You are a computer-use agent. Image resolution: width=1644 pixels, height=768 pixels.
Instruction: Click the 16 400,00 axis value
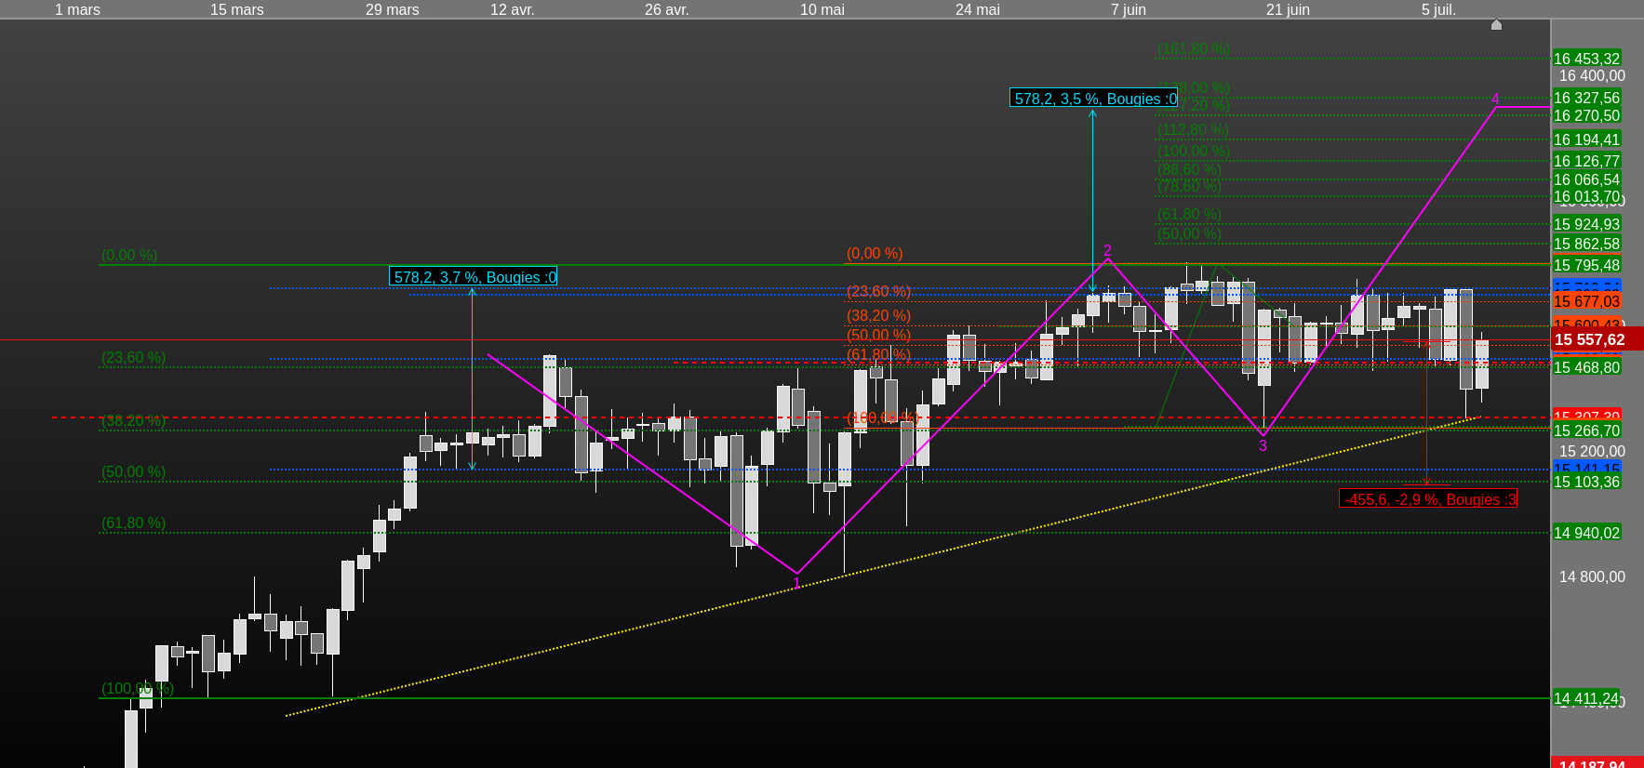1593,76
